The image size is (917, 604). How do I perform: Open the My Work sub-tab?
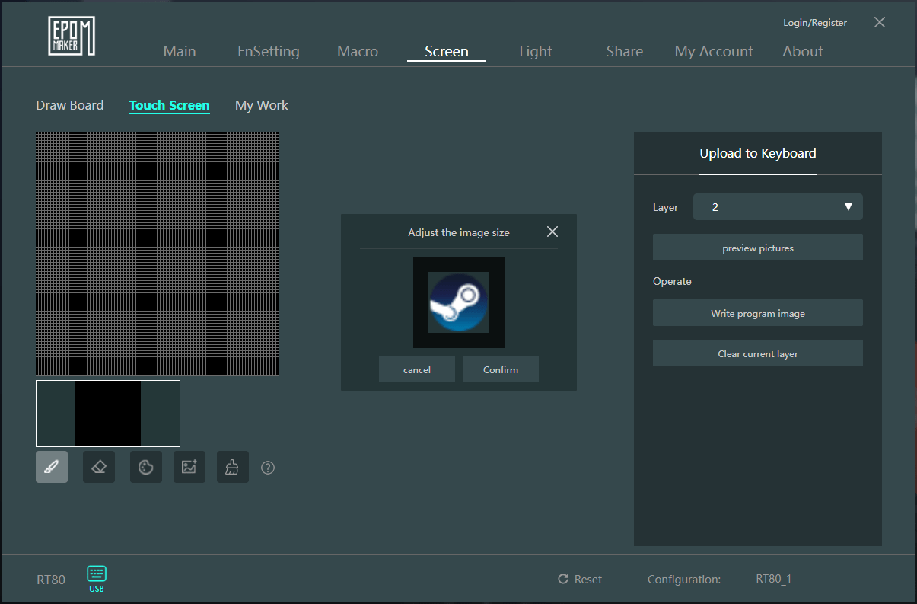click(262, 105)
